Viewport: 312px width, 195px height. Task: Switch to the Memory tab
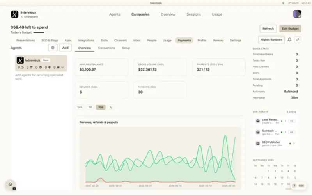coord(218,41)
